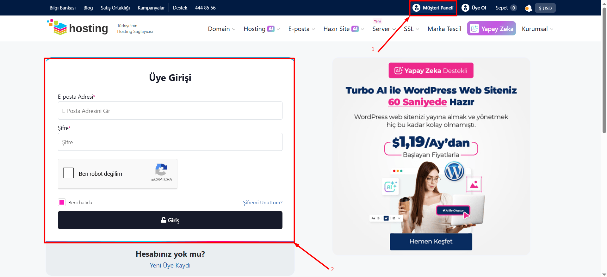Open Yeni Üye Kaydı link
607x277 pixels.
[x=170, y=265]
